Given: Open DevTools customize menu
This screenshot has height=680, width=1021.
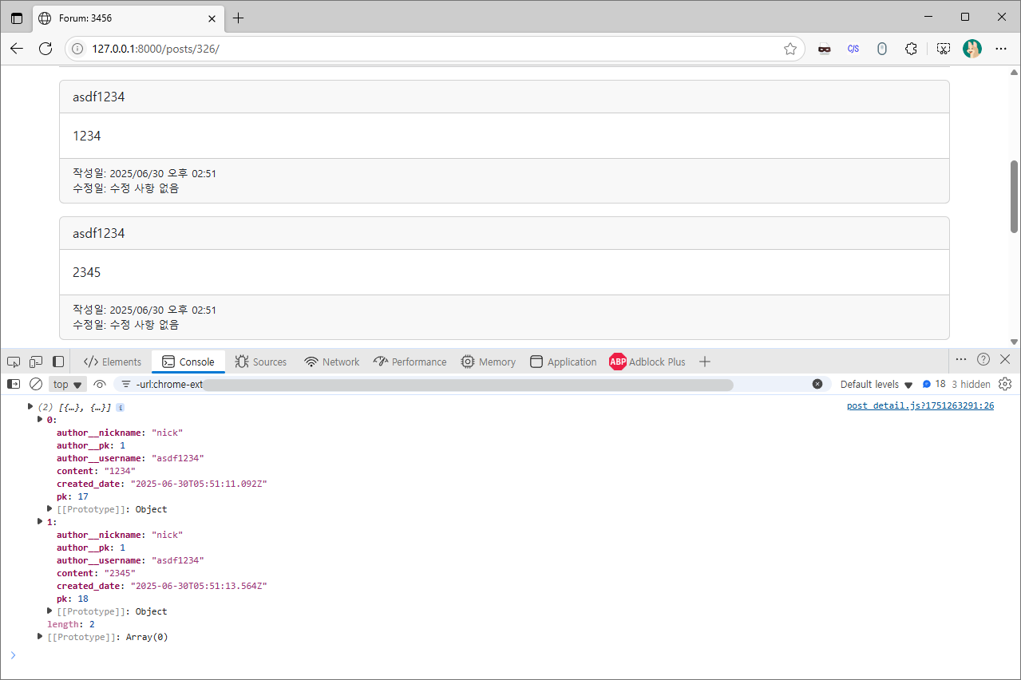Looking at the screenshot, I should [961, 359].
